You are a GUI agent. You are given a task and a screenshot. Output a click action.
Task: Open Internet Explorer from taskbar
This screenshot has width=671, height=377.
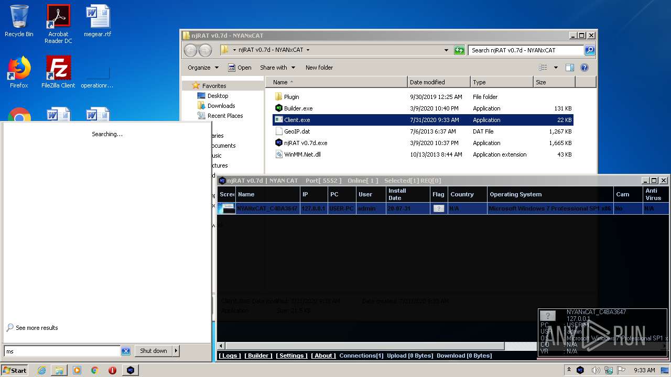pyautogui.click(x=41, y=370)
